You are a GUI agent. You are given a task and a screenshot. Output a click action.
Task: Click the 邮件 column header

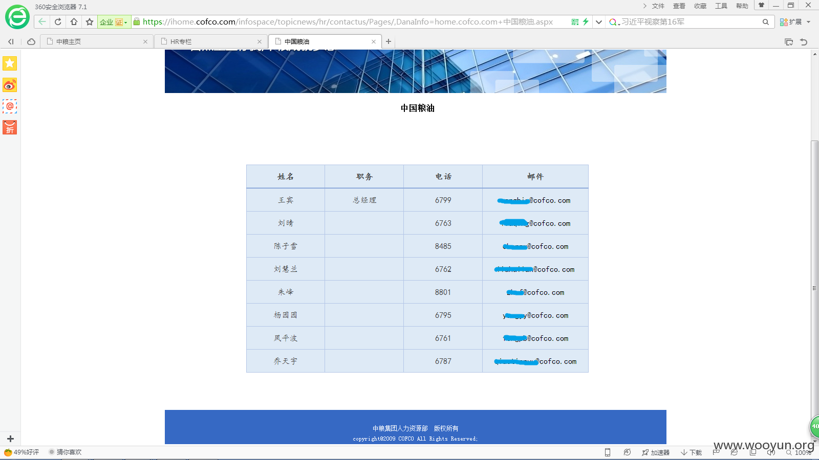[x=535, y=176]
